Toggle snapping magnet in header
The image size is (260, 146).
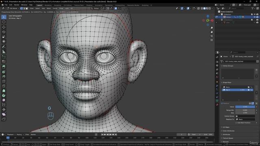(108, 8)
